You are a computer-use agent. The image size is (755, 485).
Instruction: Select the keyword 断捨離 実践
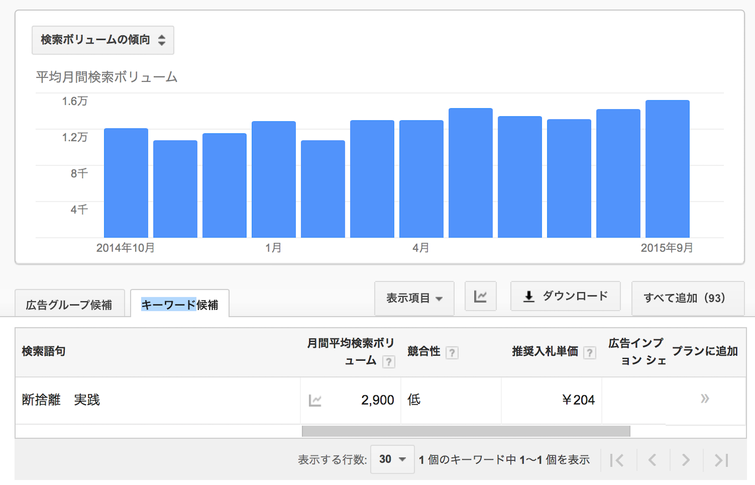[61, 400]
